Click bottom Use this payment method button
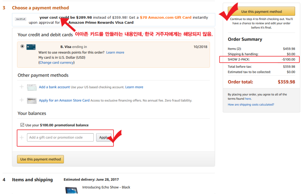The height and width of the screenshot is (194, 301). coord(40,159)
